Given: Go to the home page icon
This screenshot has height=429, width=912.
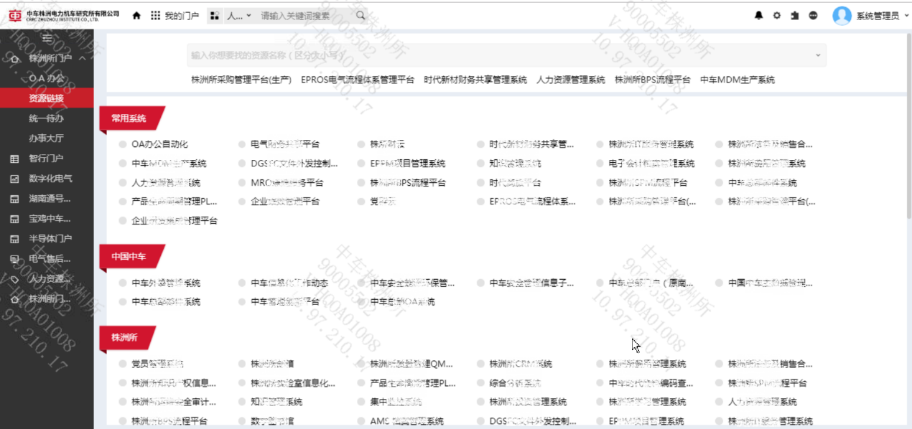Looking at the screenshot, I should (136, 15).
